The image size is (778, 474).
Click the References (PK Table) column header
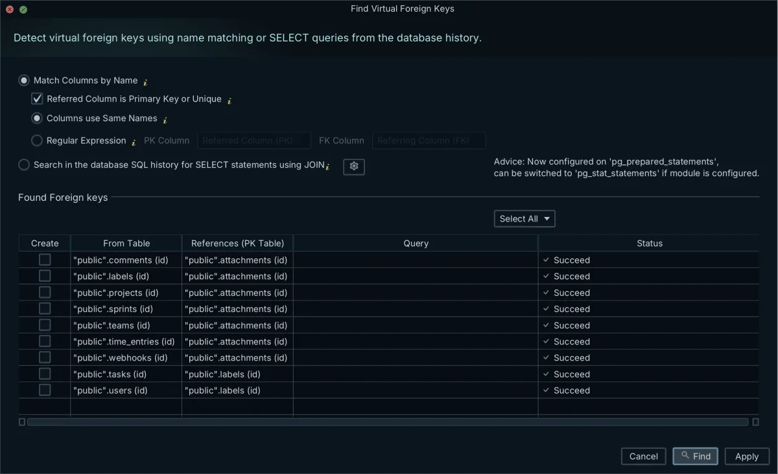[237, 243]
